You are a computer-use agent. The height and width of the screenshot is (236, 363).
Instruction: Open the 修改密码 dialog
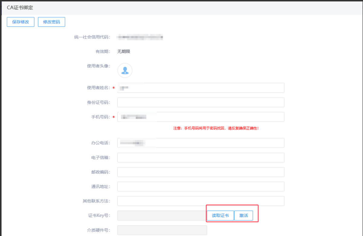[x=51, y=22]
